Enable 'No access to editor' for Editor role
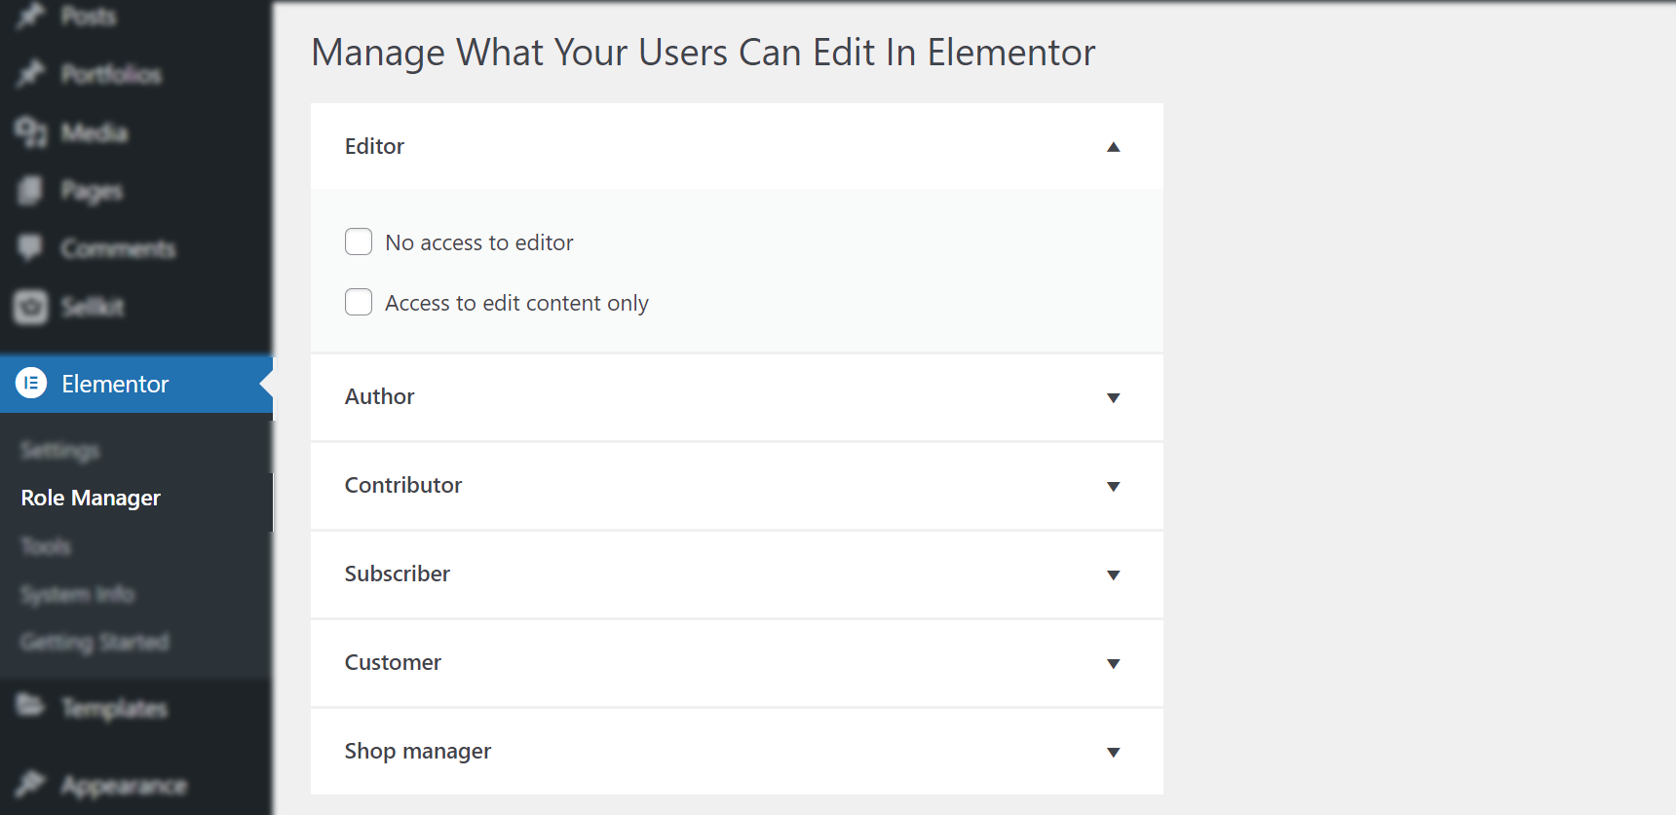The width and height of the screenshot is (1676, 815). (x=359, y=241)
